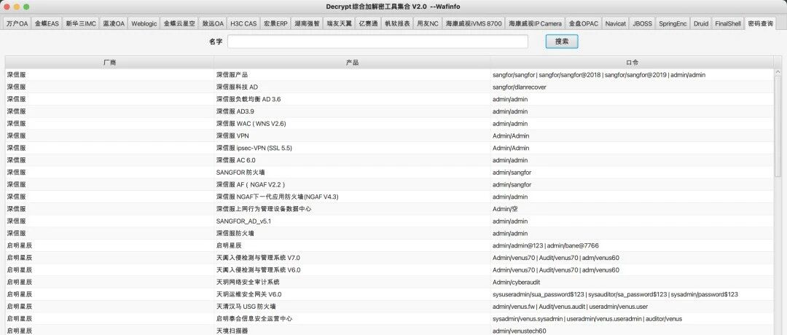The width and height of the screenshot is (787, 335).
Task: Select the 天玥运维安全网关 V6.0 row
Action: pyautogui.click(x=389, y=294)
